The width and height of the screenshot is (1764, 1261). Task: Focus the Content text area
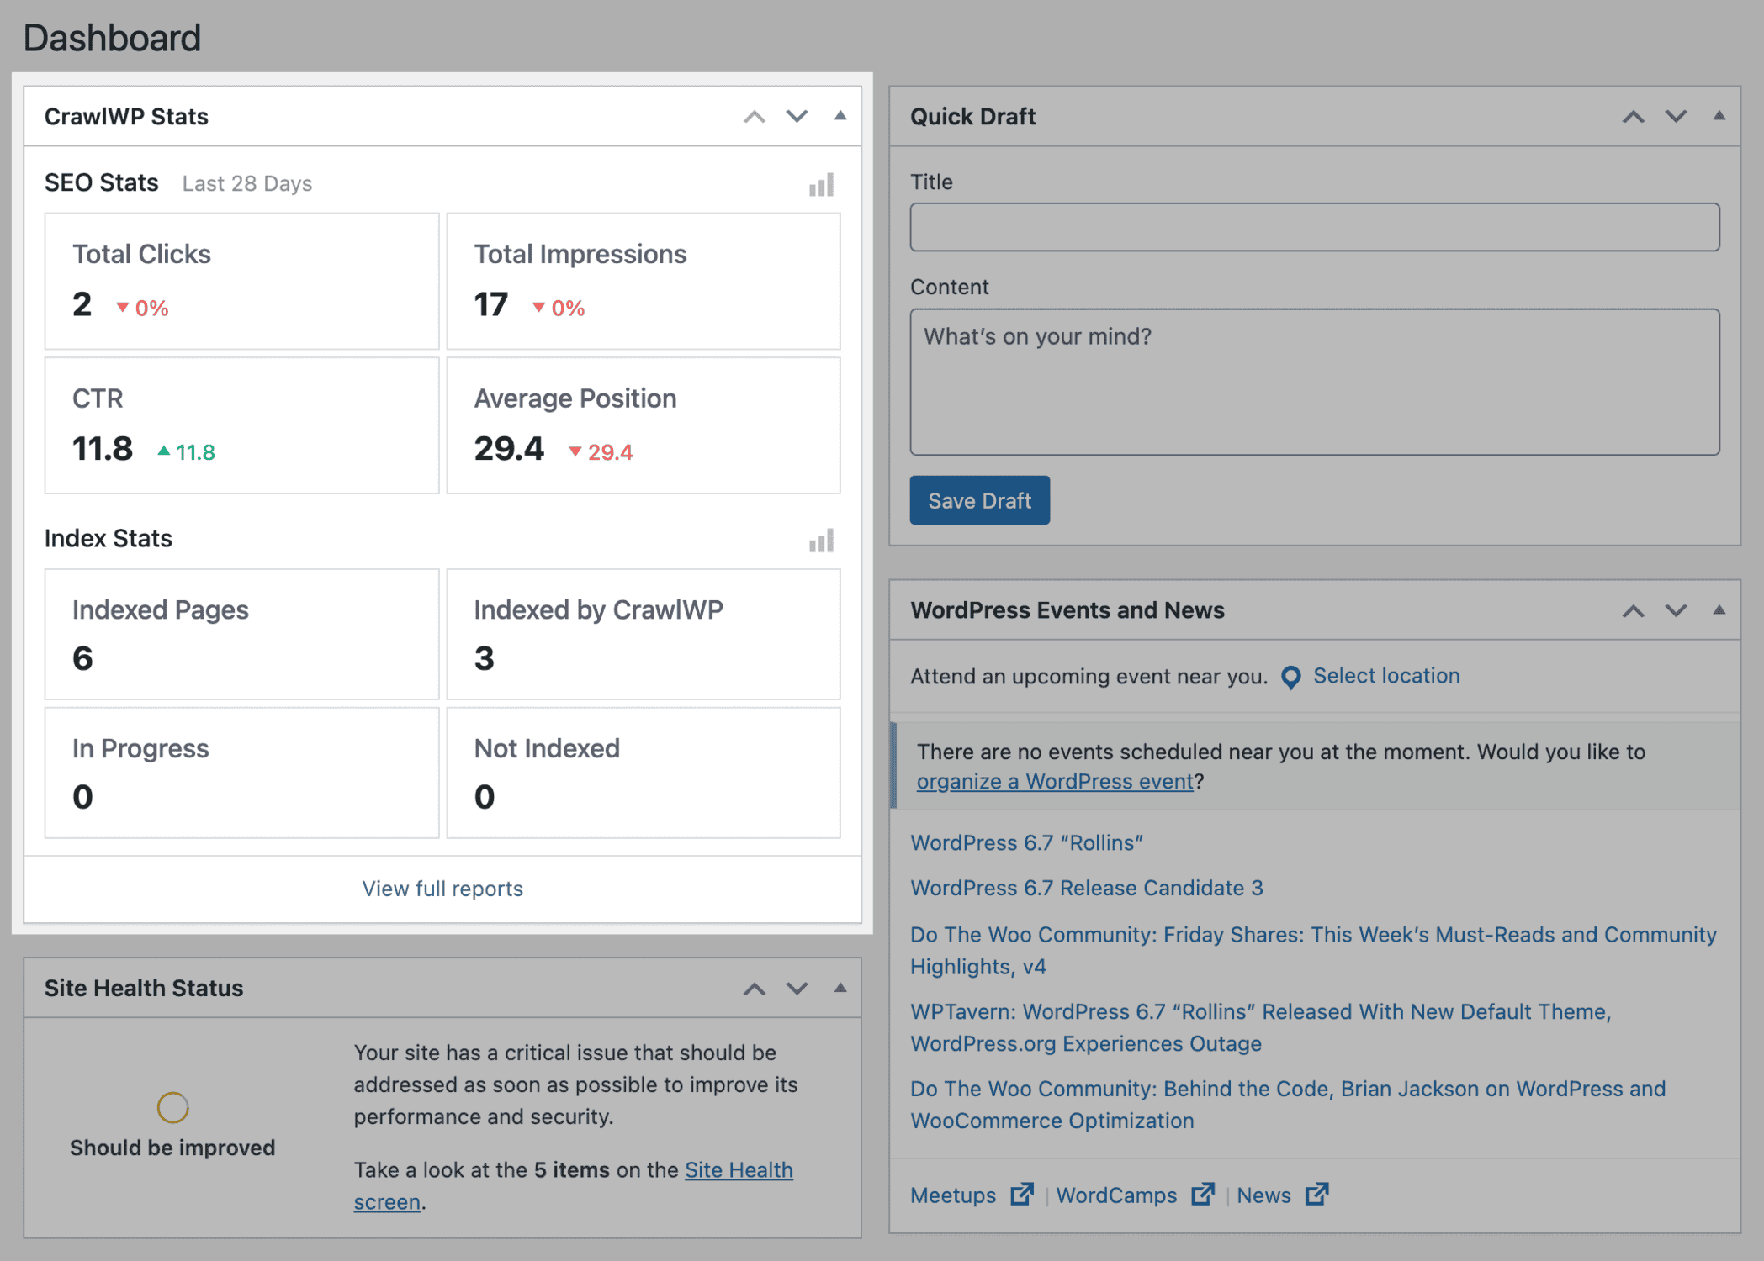tap(1314, 382)
